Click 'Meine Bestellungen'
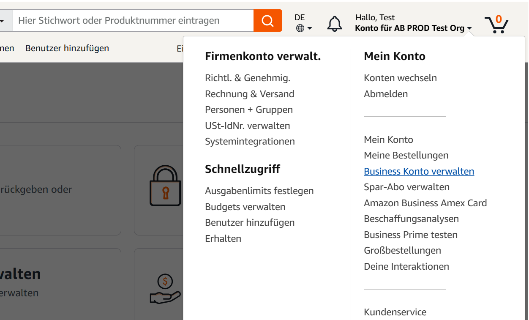529x320 pixels. click(x=406, y=155)
